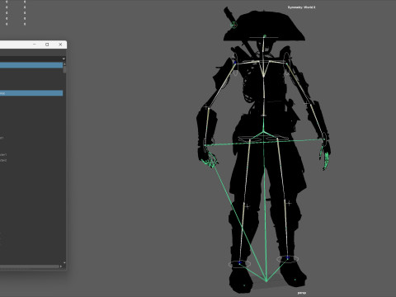This screenshot has width=396, height=297.
Task: Select the green locator by the sword hilt
Action: tap(233, 25)
